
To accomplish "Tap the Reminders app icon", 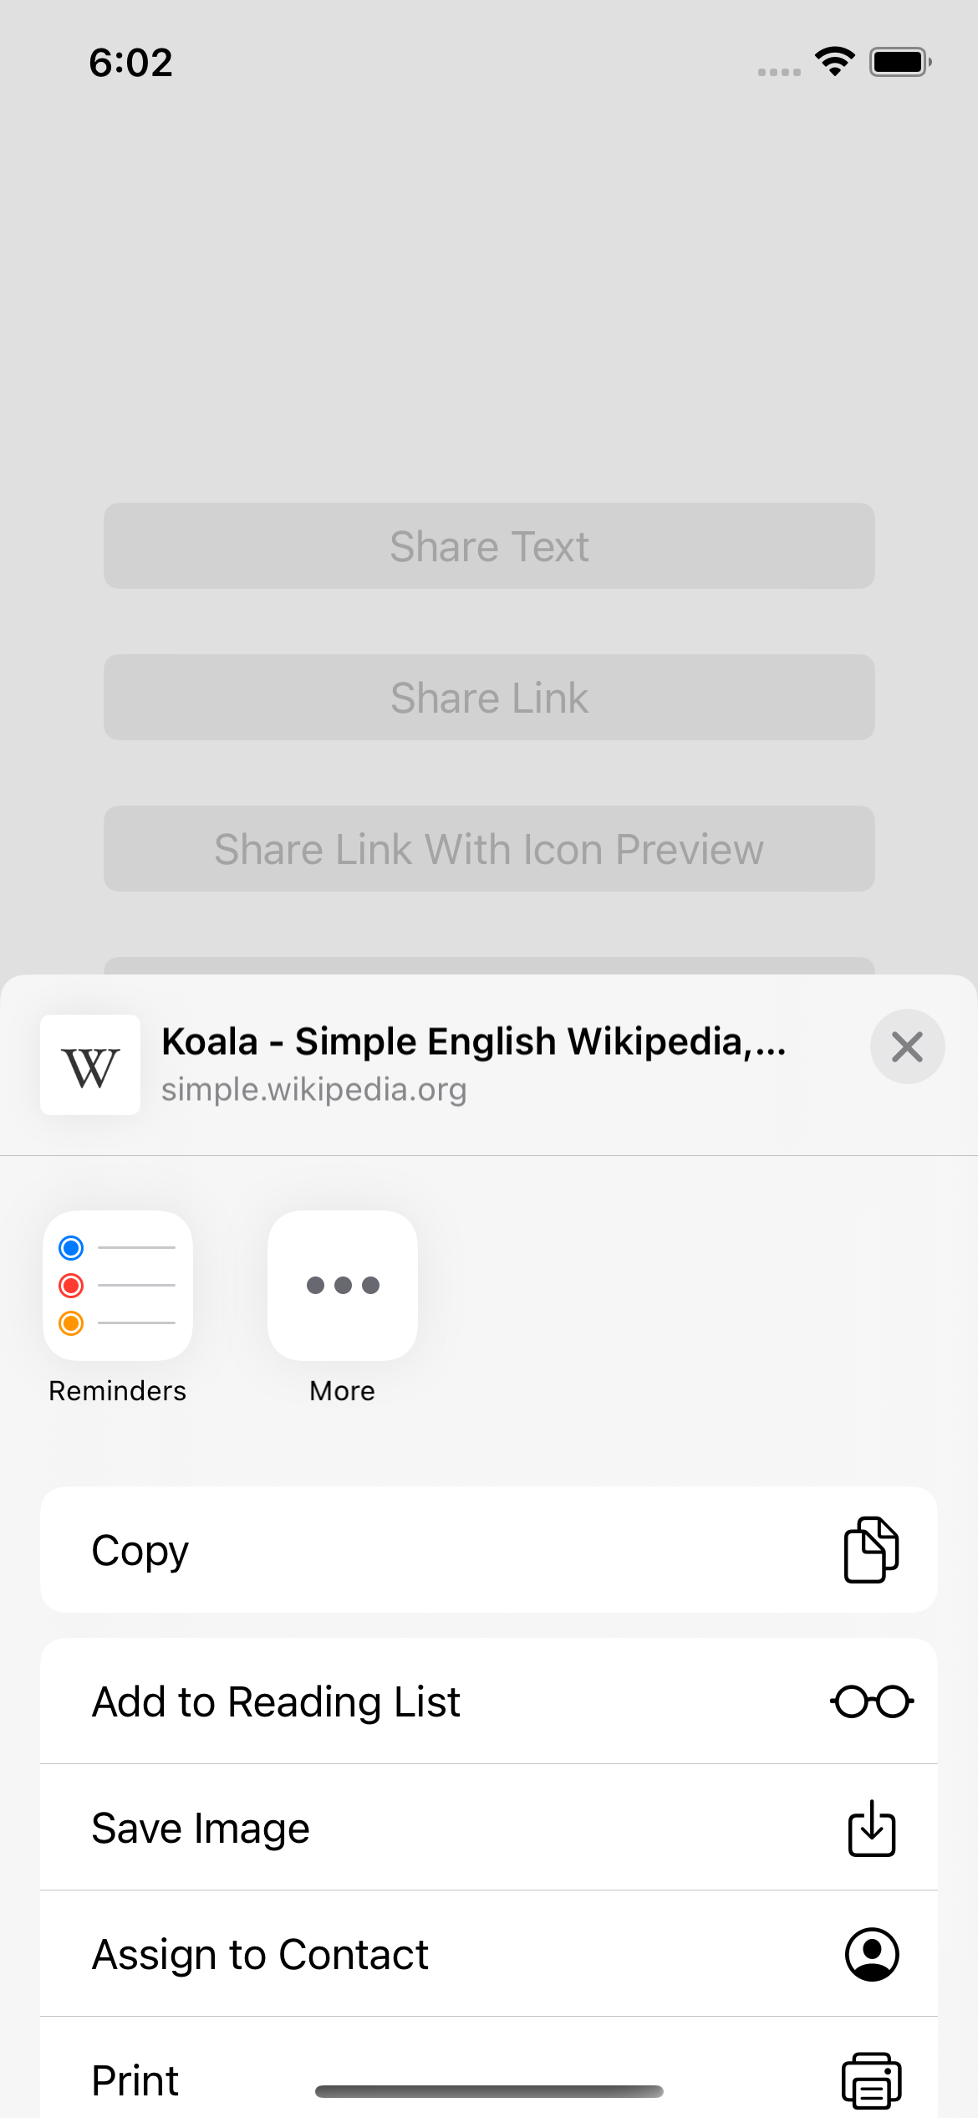I will (118, 1285).
